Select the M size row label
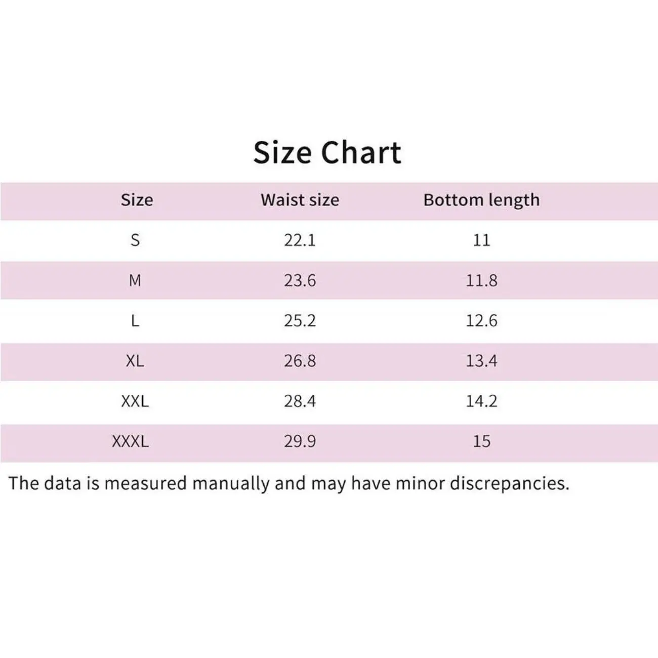 point(135,280)
